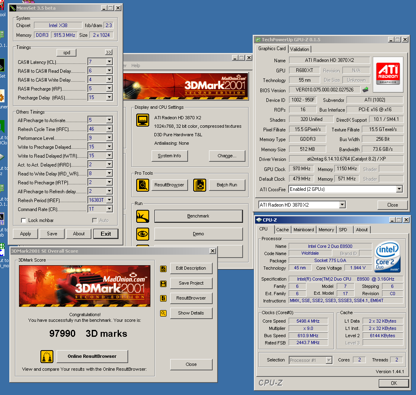Click the Benchmark icon in the Run section

coord(142,216)
